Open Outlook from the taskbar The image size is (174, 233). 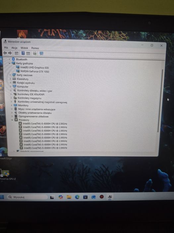coord(93,197)
